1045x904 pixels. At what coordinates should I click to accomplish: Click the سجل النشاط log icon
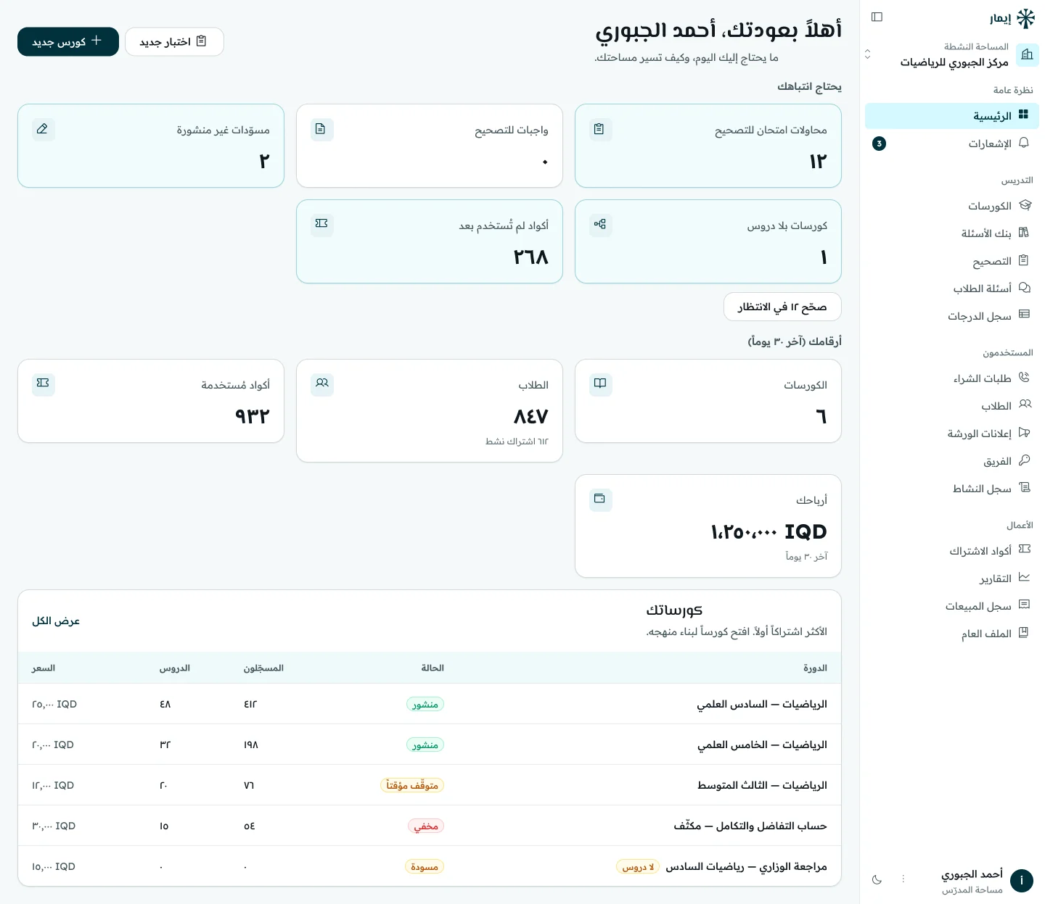pyautogui.click(x=1024, y=487)
